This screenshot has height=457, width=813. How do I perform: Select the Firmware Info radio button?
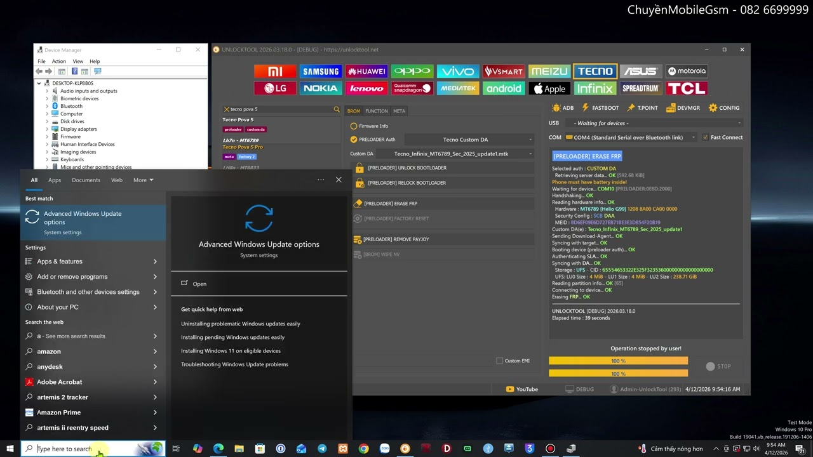pyautogui.click(x=354, y=126)
